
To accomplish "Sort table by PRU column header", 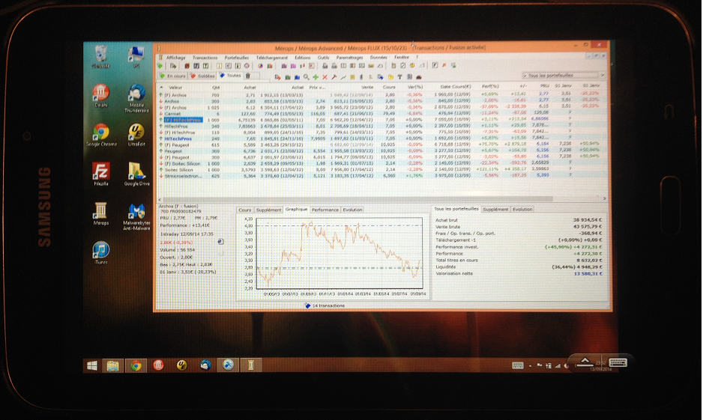I will [544, 85].
